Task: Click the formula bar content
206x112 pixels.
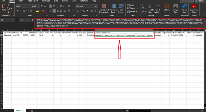Action: click(x=120, y=23)
